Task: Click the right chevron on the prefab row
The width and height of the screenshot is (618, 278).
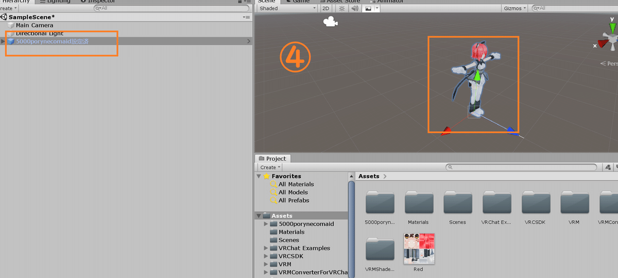Action: 249,41
